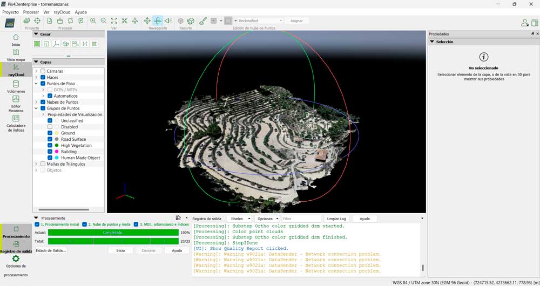The height and width of the screenshot is (286, 540).
Task: Open the Ayuda menu in menu bar
Action: pyautogui.click(x=80, y=12)
